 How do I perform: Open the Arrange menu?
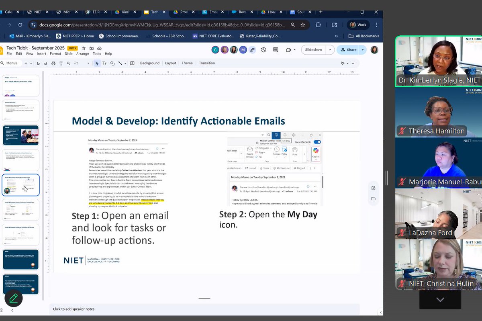83,53
